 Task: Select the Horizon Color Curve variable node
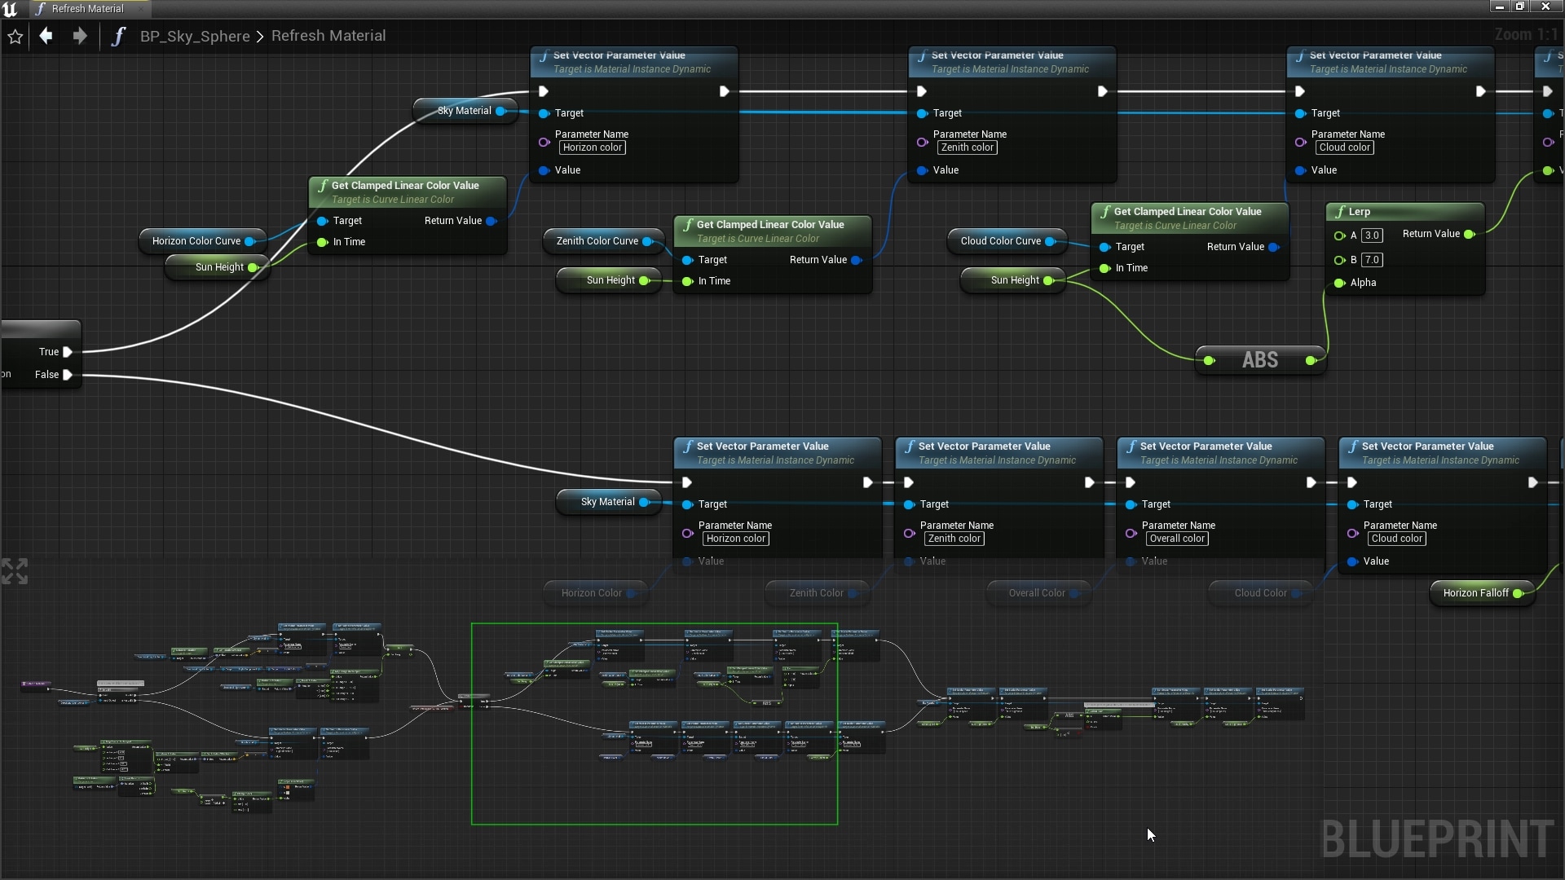(x=202, y=241)
